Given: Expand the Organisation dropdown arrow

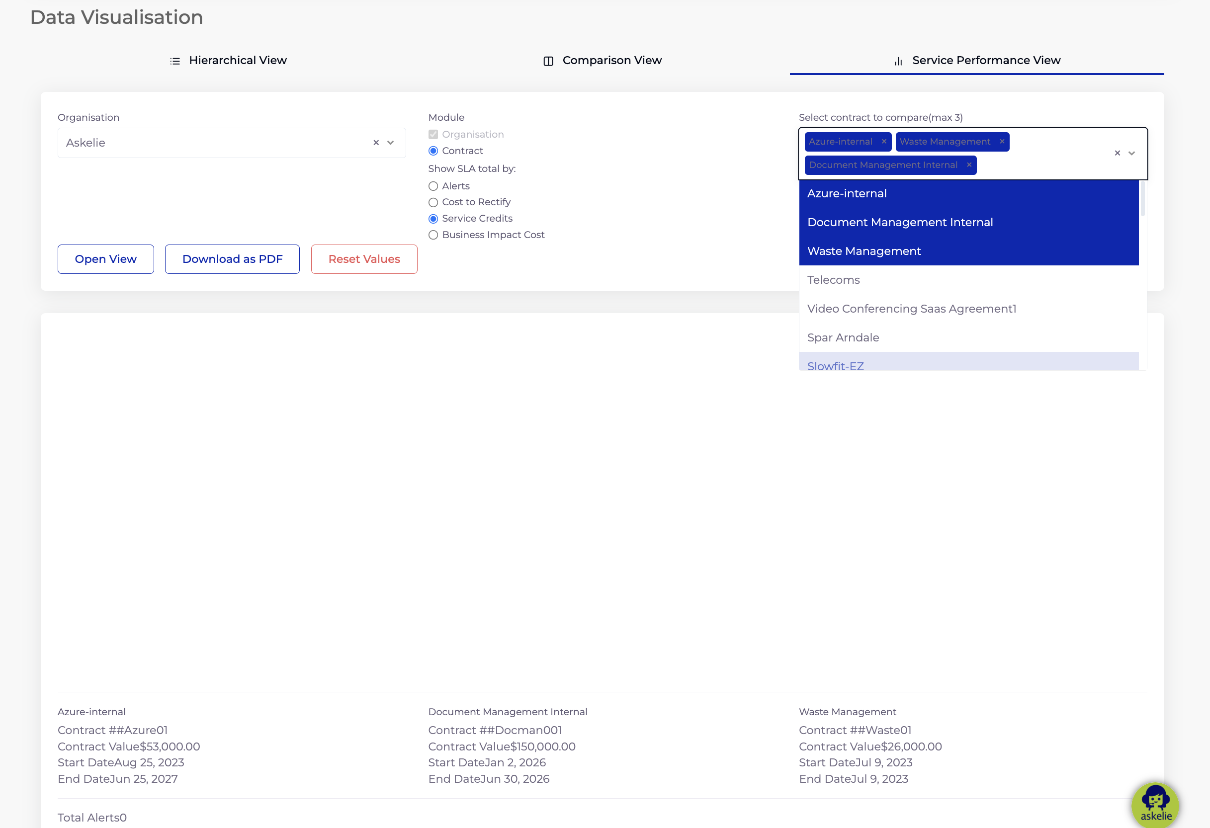Looking at the screenshot, I should [x=390, y=143].
